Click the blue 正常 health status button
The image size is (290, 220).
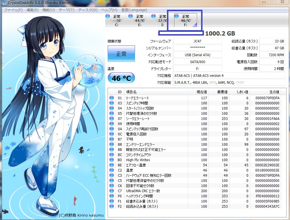121,54
